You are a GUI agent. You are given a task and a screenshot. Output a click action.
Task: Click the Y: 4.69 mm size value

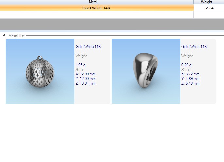[190, 79]
